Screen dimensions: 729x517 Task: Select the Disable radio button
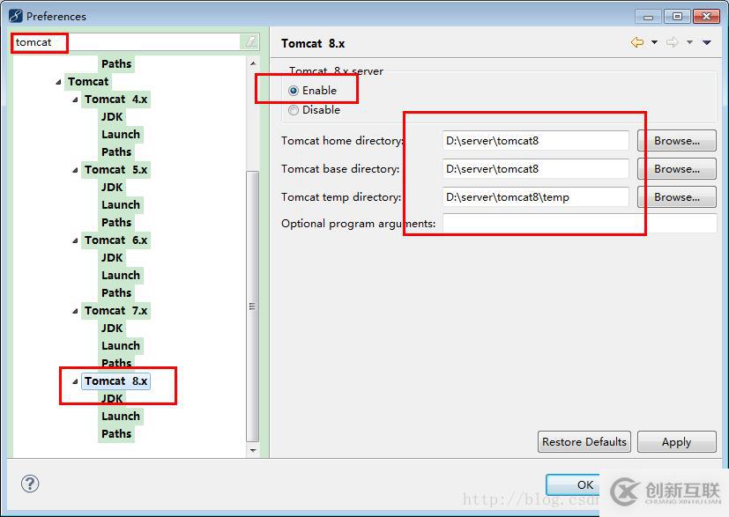tap(293, 110)
